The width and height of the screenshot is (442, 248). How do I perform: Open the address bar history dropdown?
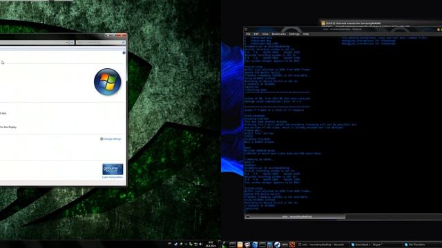click(67, 43)
